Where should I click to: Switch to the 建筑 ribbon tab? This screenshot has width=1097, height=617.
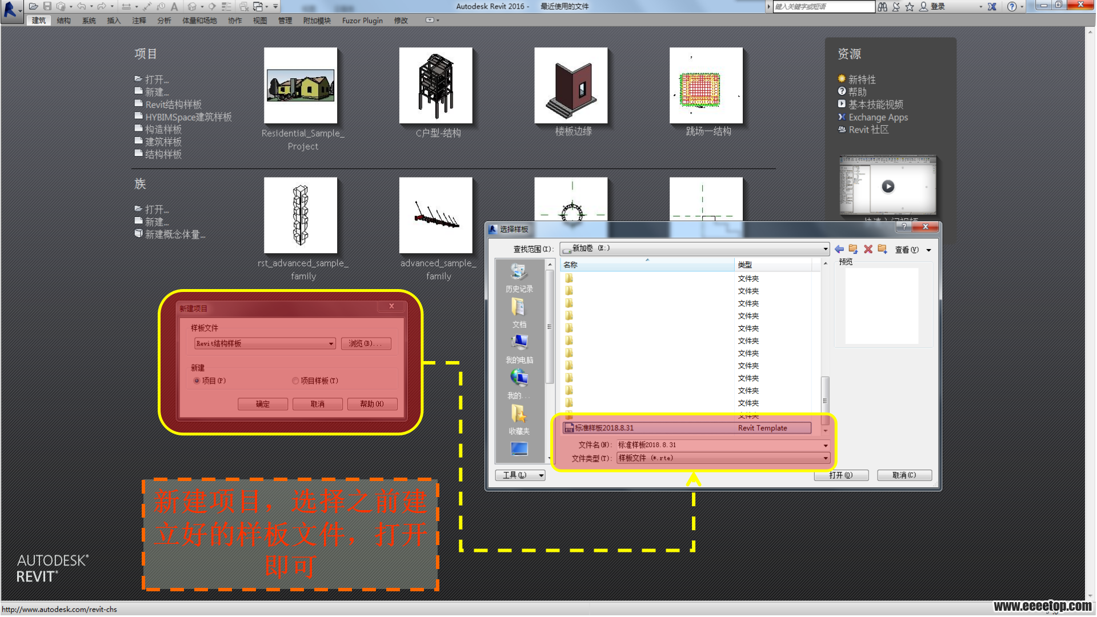tap(39, 21)
